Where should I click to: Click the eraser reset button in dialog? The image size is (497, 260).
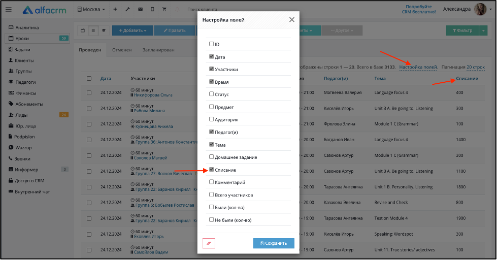pyautogui.click(x=209, y=243)
